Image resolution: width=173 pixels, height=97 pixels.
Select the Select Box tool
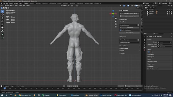(x=2, y=11)
